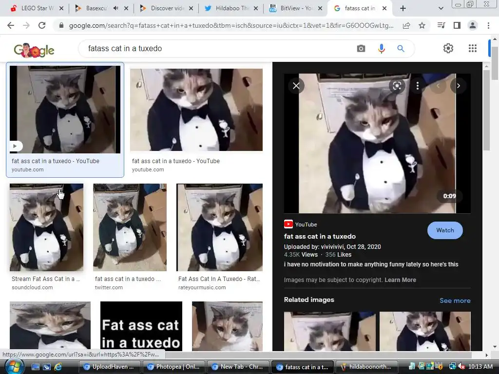Open Google quick settings gear
Screen dimensions: 499x374
coord(448,48)
